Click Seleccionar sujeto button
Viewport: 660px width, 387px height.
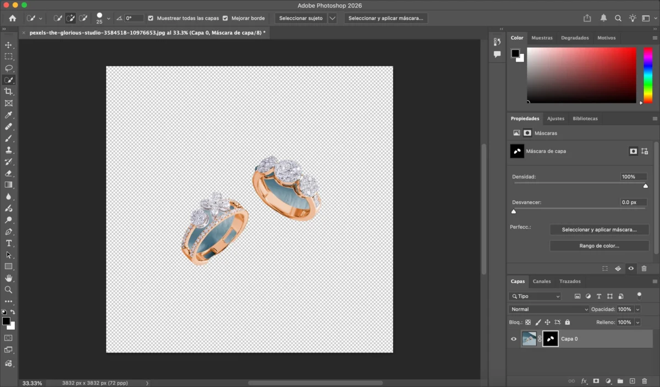(301, 18)
